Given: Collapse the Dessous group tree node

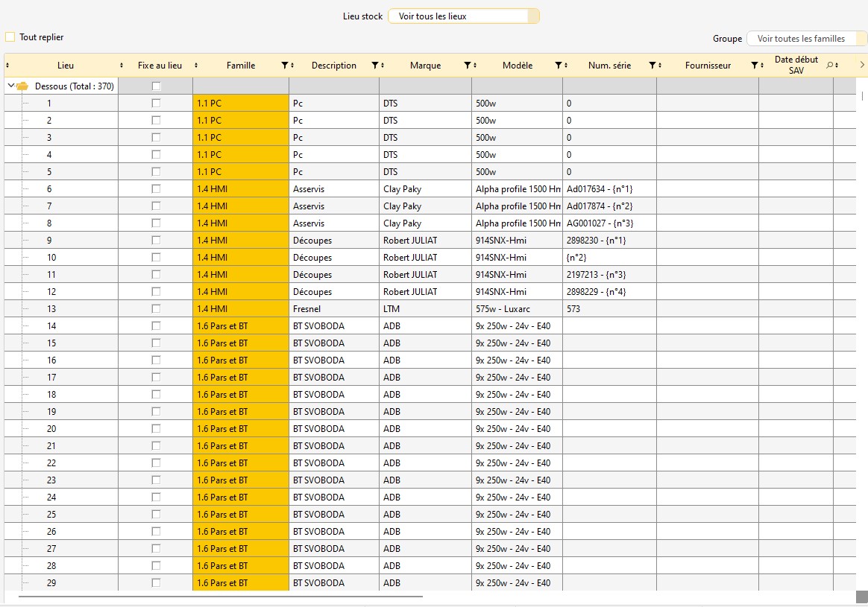Looking at the screenshot, I should (10, 86).
